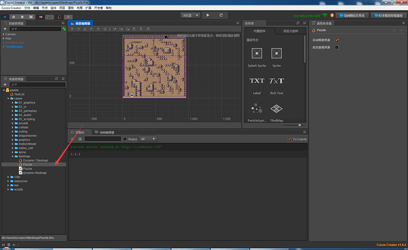Click the clear console icon
Viewport: 408px width, 250px height.
pyautogui.click(x=72, y=139)
